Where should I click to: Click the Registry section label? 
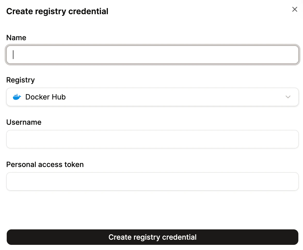(x=20, y=80)
